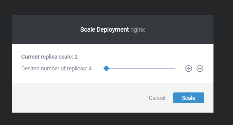
Task: Click the "Desired number of replicas: 4" label
Action: point(56,69)
